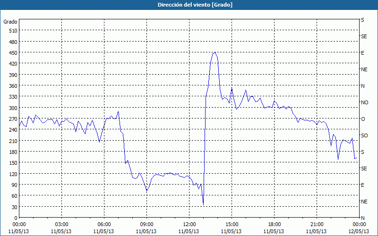Click the 21:00 time axis label
This screenshot has height=236, width=378.
(317, 225)
